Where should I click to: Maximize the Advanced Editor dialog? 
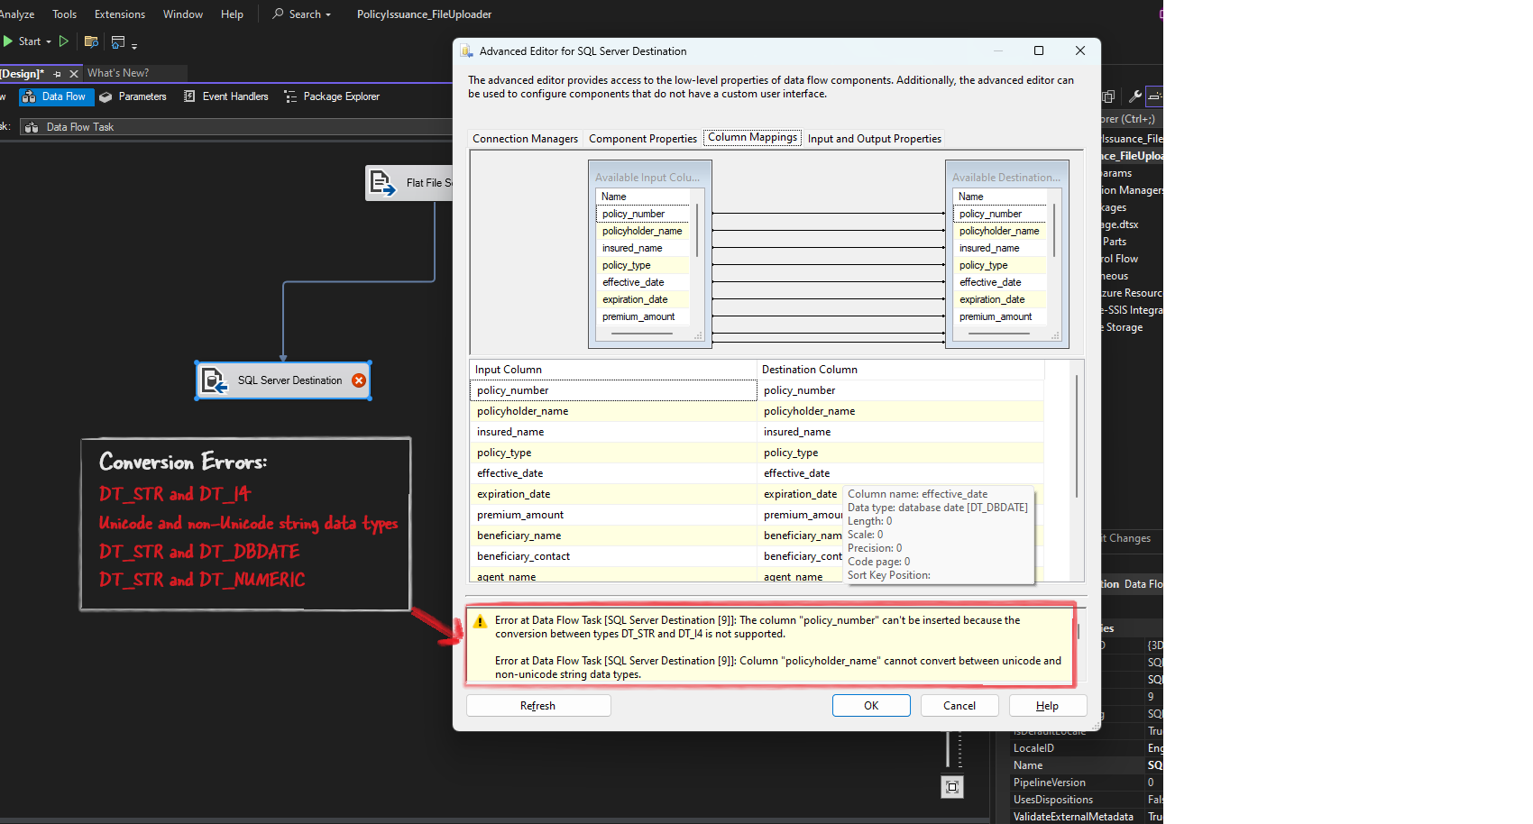1039,50
